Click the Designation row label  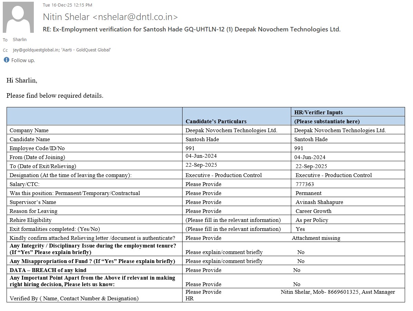tap(71, 175)
